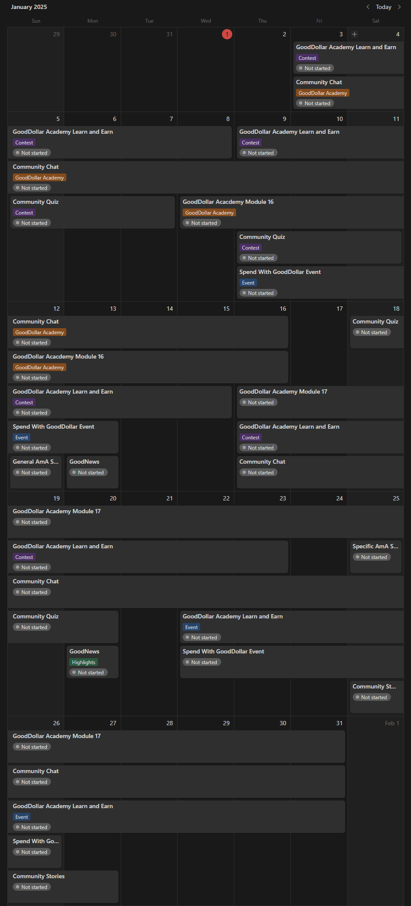
Task: Open Community Chat event starting January 19
Action: click(x=206, y=592)
